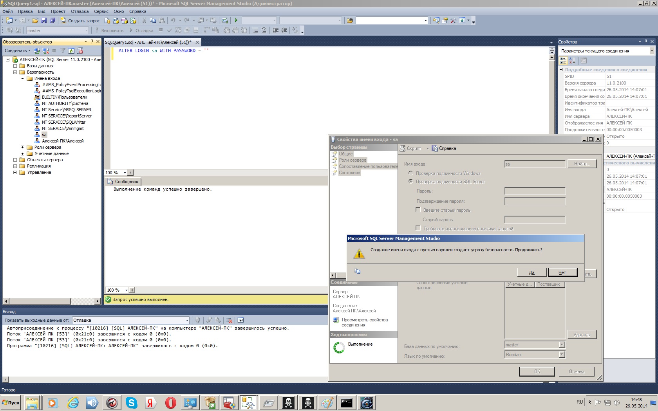Screen dimensions: 658x411
Task: Click the Save (floppy disk) toolbar icon
Action: 44,20
